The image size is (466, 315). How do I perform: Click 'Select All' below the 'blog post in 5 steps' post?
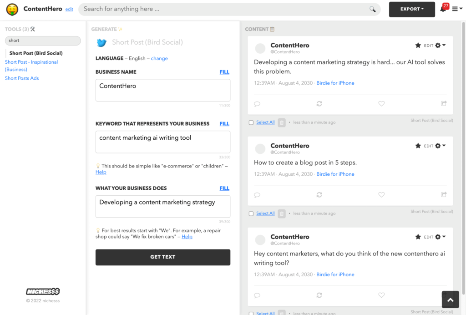265,213
